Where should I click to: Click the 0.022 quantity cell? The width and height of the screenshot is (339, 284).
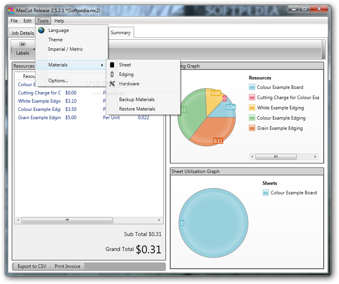click(x=144, y=118)
